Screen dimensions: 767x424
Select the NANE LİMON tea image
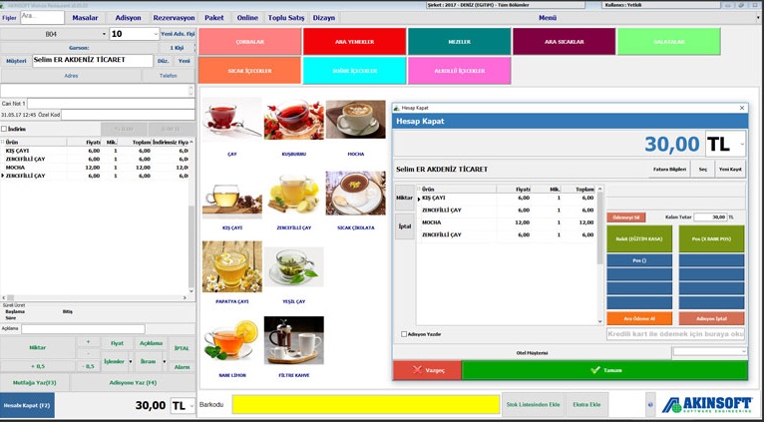click(232, 340)
